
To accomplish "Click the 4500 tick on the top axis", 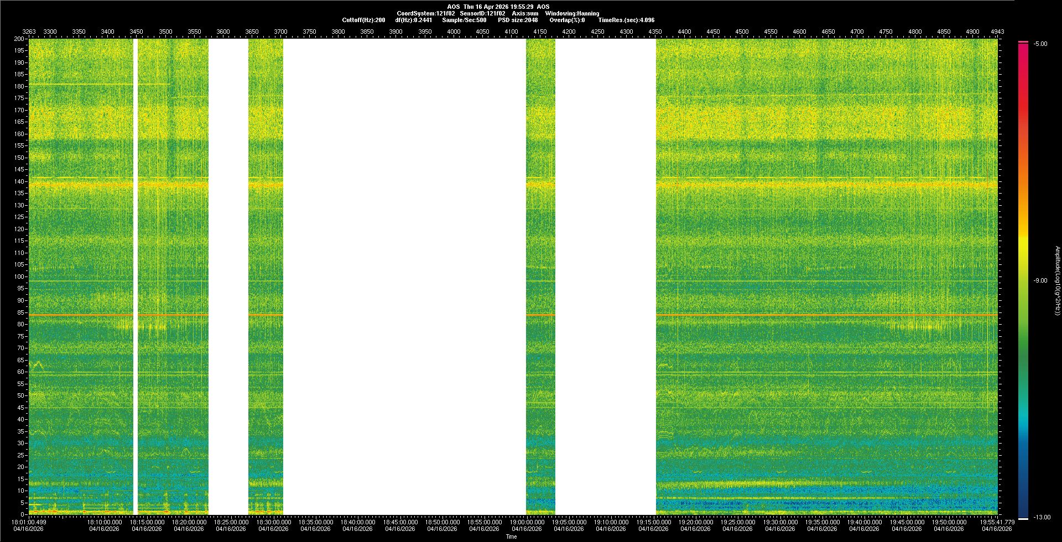I will click(742, 32).
